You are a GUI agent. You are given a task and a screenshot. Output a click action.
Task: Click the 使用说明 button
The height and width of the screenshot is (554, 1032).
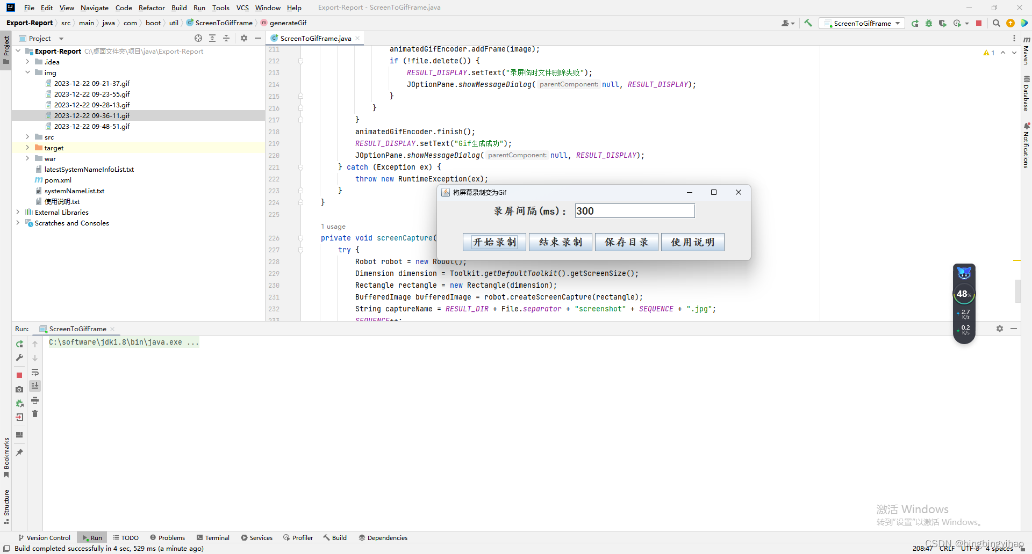[x=693, y=242]
